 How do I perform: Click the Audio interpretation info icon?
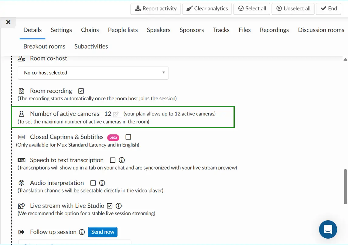pos(102,183)
